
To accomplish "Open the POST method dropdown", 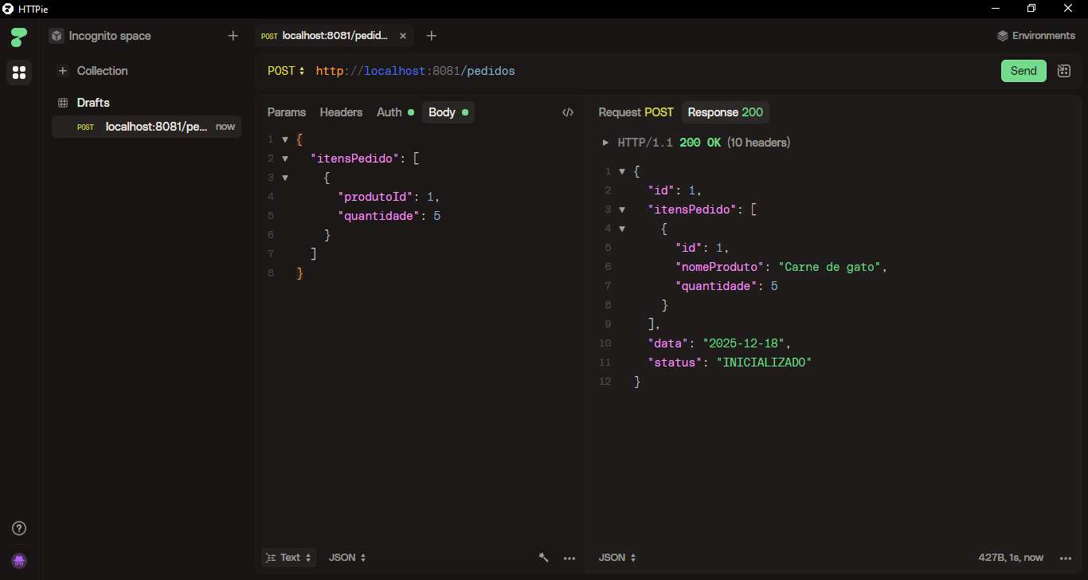I will 286,71.
